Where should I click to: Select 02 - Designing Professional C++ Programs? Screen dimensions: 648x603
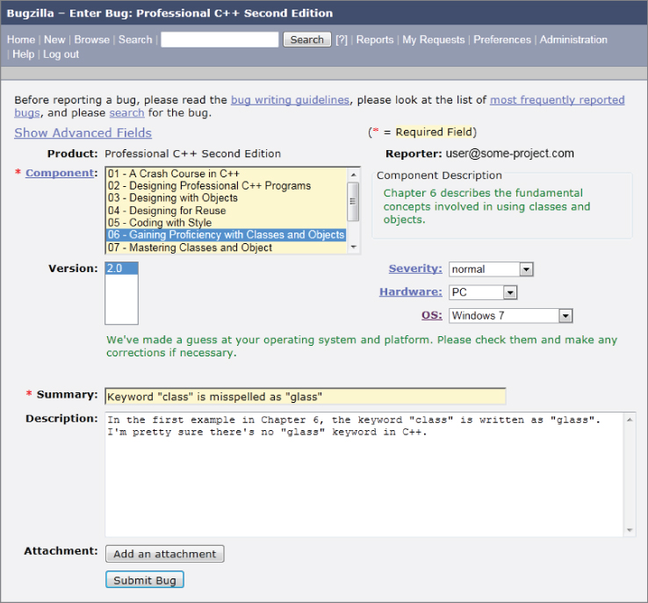pyautogui.click(x=226, y=186)
